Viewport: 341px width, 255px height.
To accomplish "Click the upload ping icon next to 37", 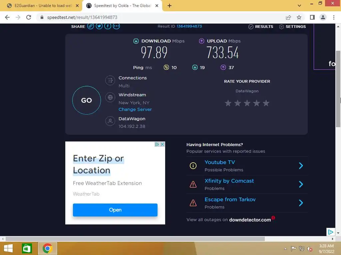I will [x=223, y=67].
